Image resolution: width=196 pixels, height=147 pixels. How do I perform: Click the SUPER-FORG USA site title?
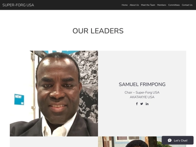click(18, 5)
